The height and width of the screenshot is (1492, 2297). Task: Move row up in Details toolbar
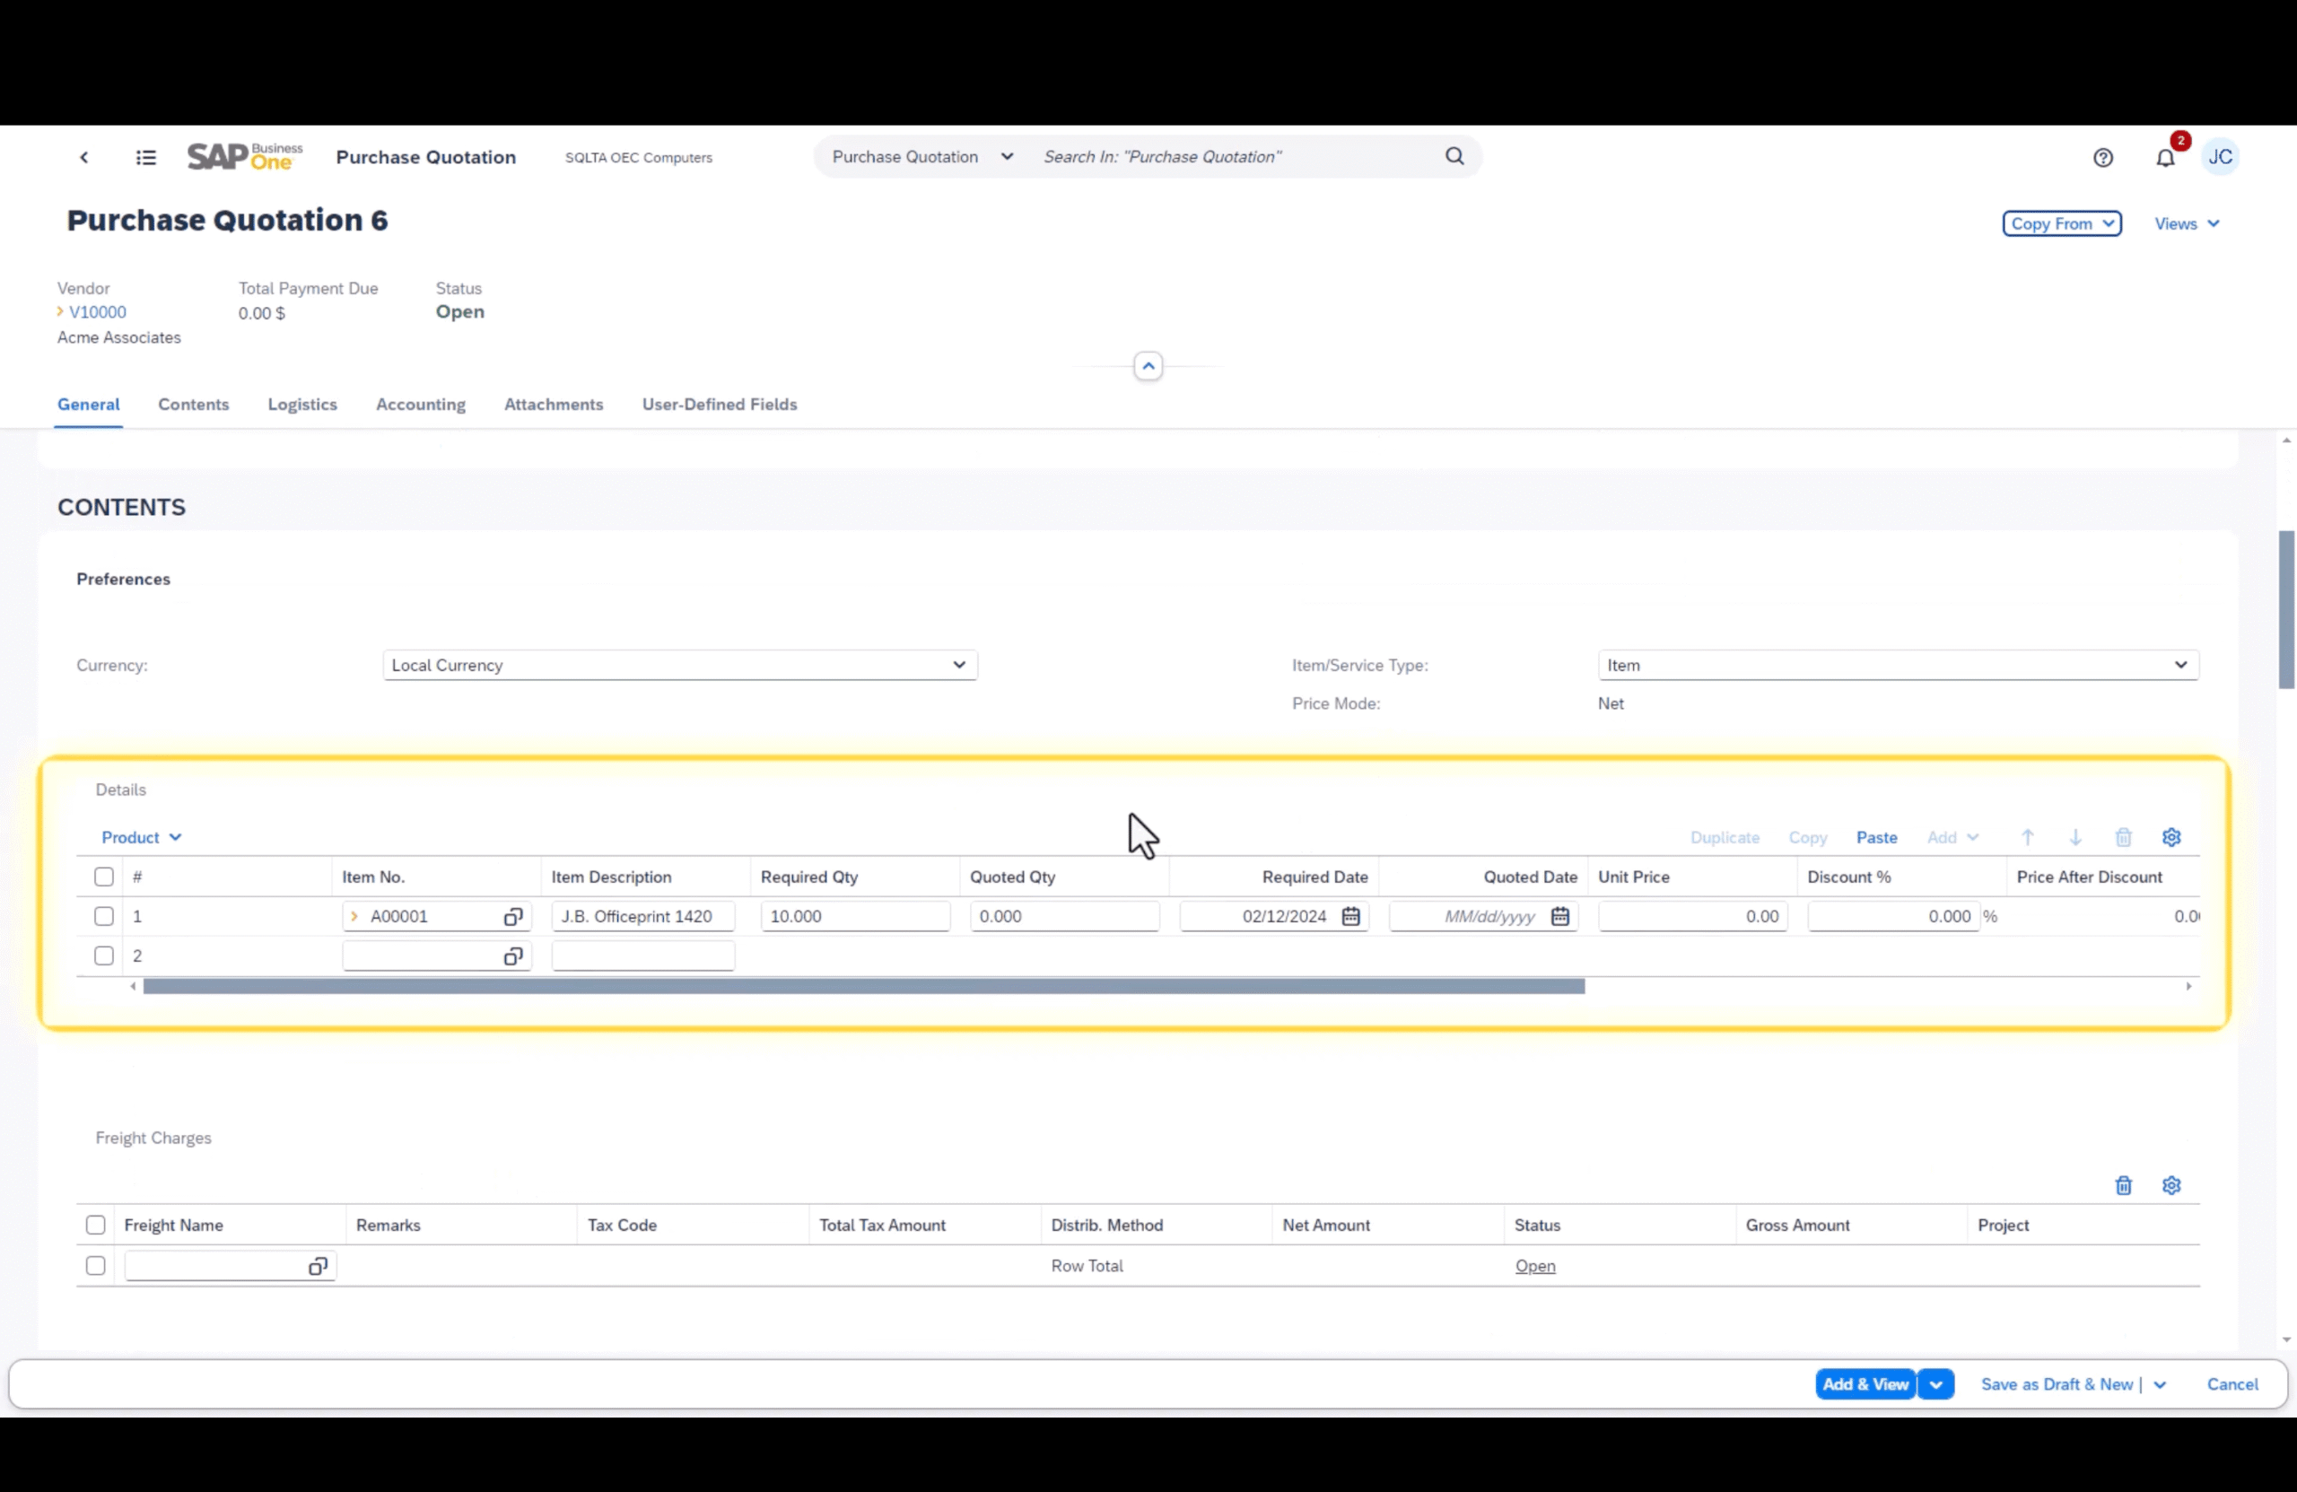point(2028,838)
